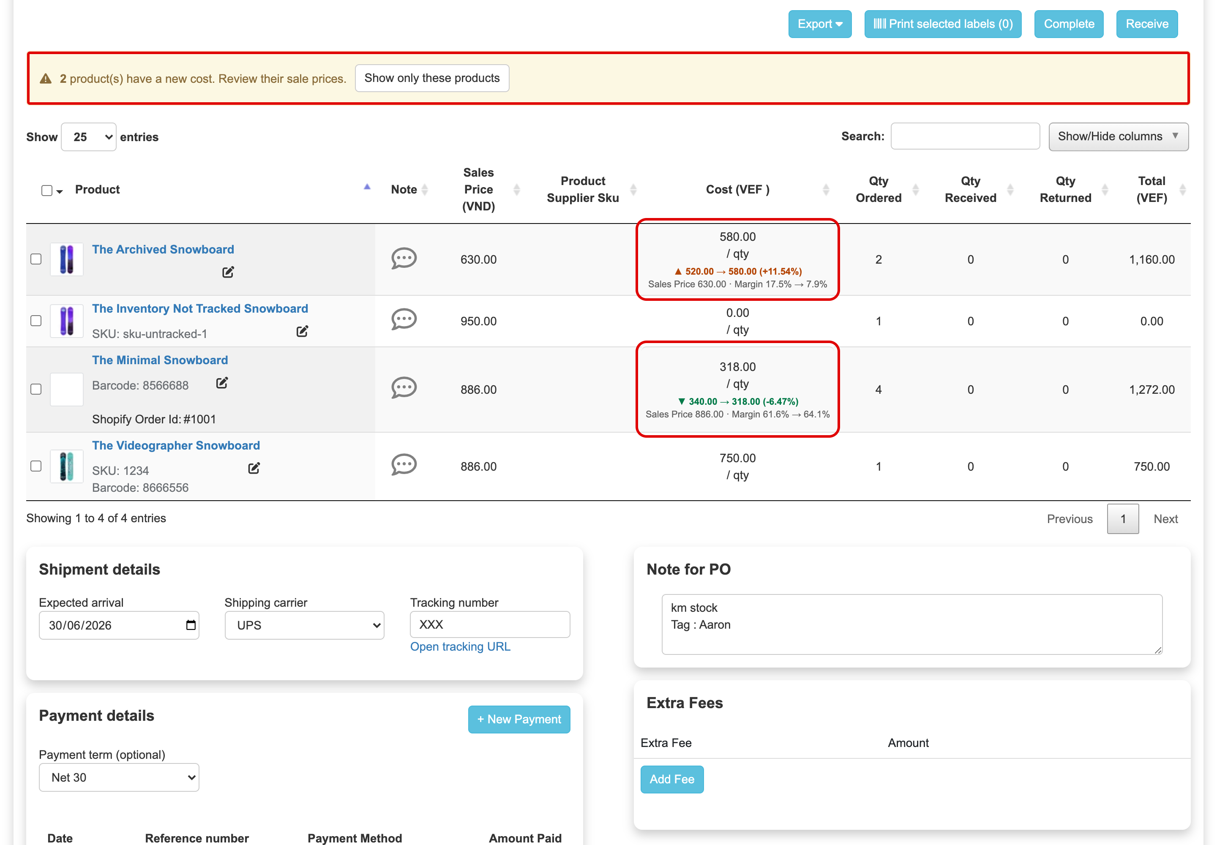This screenshot has height=845, width=1217.
Task: Open note icon for The Archived Snowboard
Action: pos(404,259)
